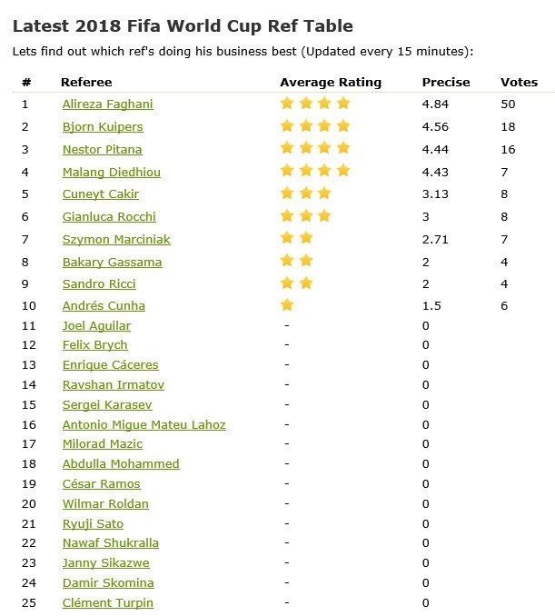Click the Votes column header

(x=519, y=83)
